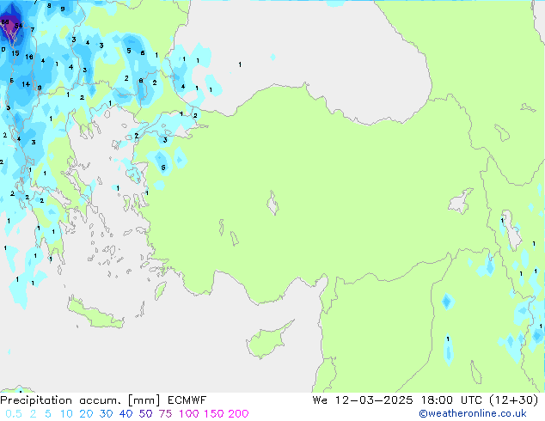Screen dimensions: 545x421
Task: Click the 15 precipitation value on the map
Action: tap(15, 53)
